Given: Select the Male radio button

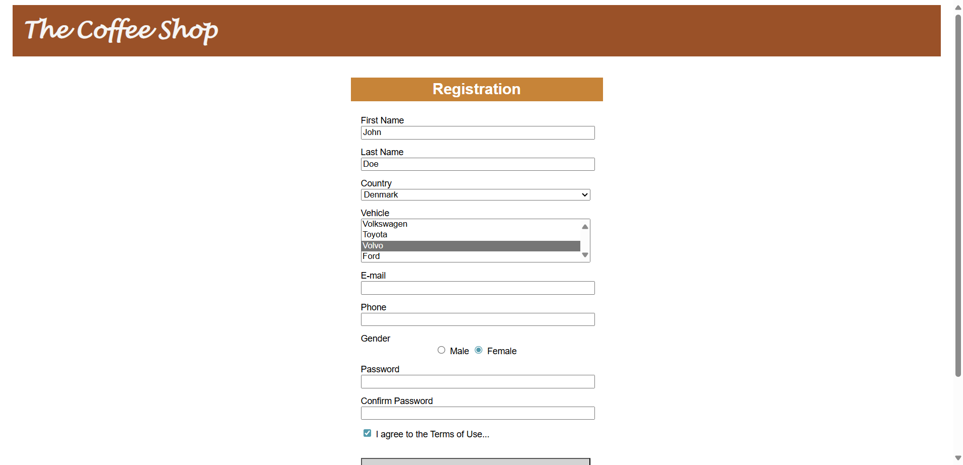Looking at the screenshot, I should [x=441, y=350].
